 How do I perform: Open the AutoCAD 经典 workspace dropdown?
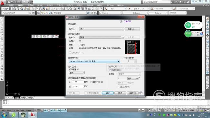pos(15,13)
